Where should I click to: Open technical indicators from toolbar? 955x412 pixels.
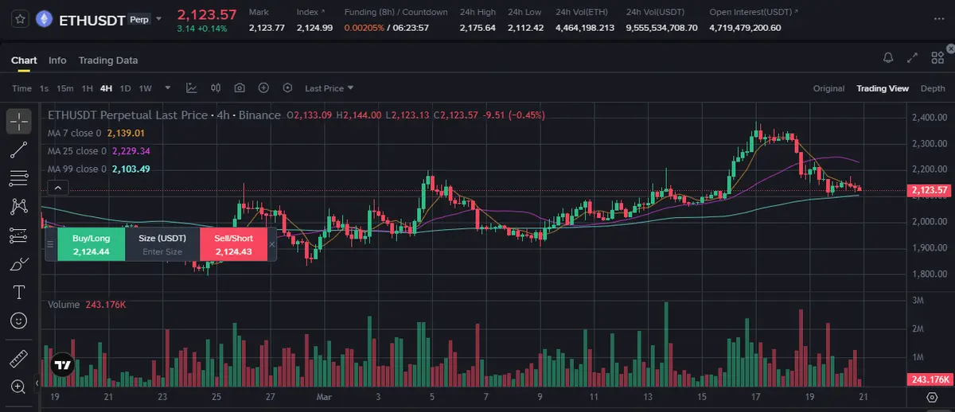192,88
